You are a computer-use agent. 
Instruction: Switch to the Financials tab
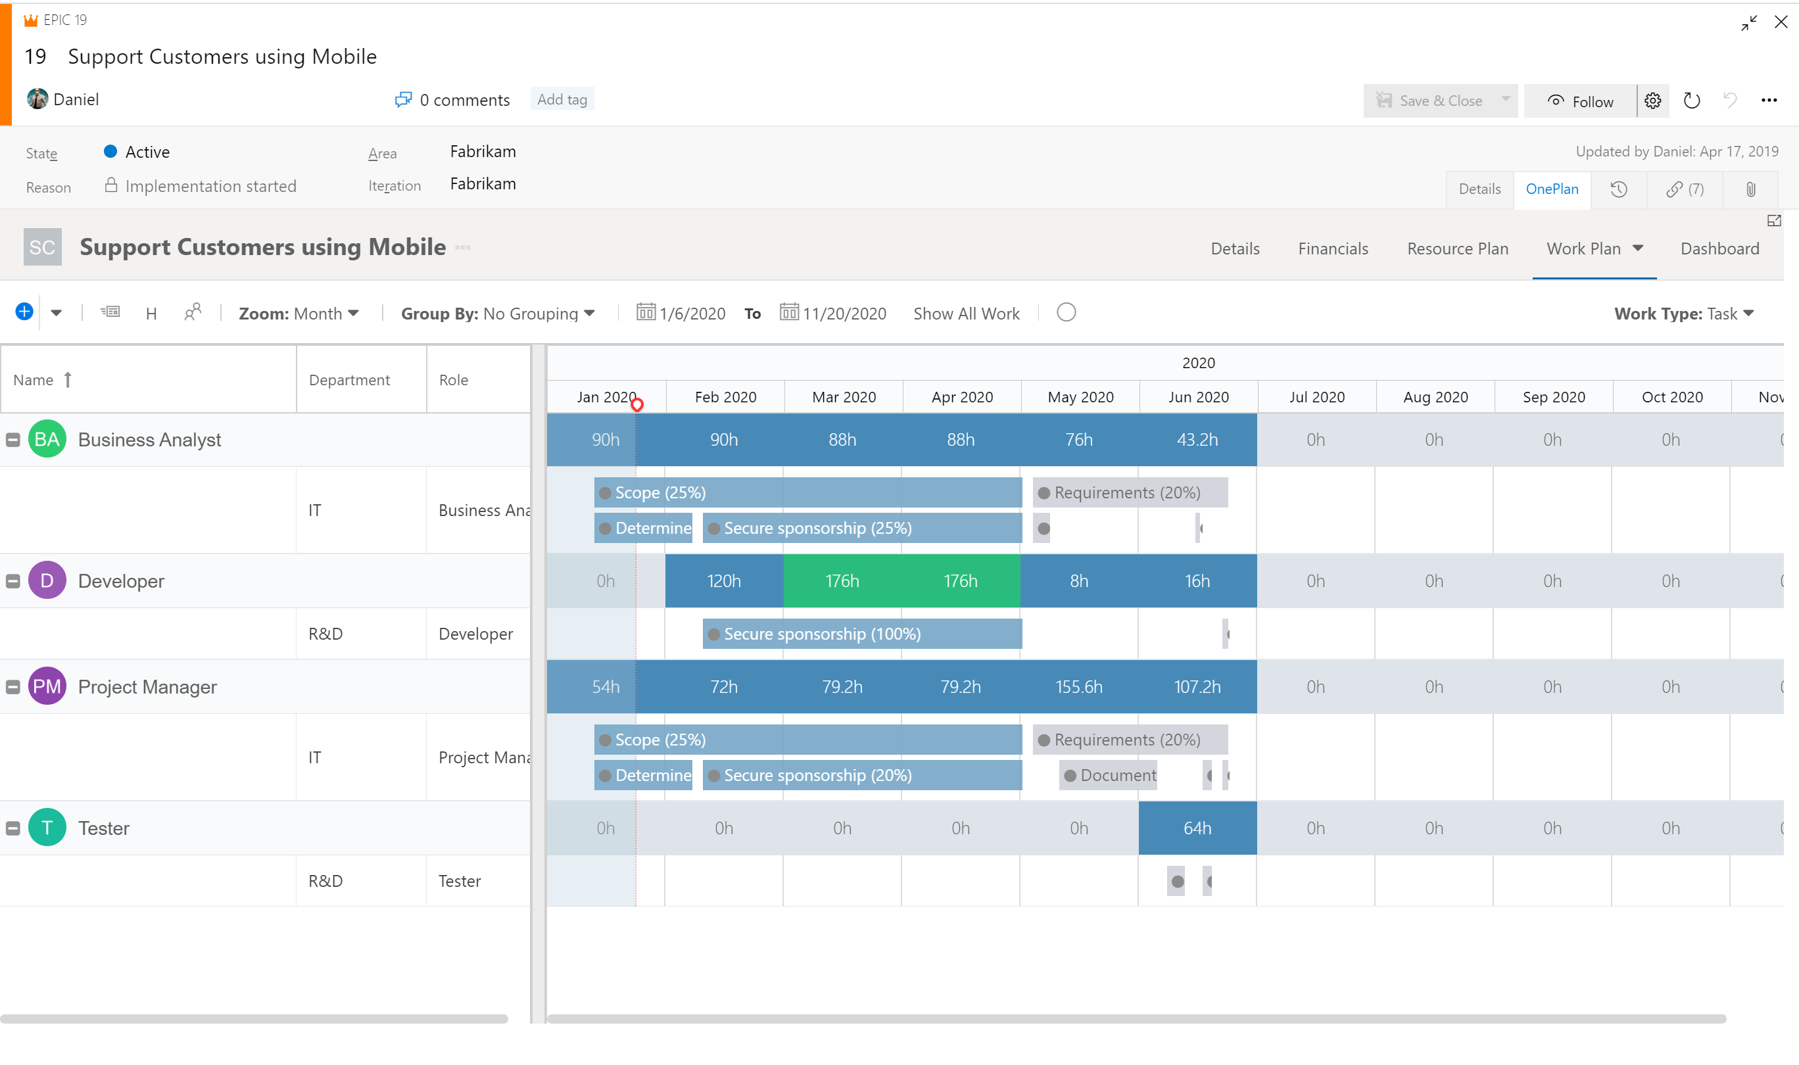click(1333, 248)
